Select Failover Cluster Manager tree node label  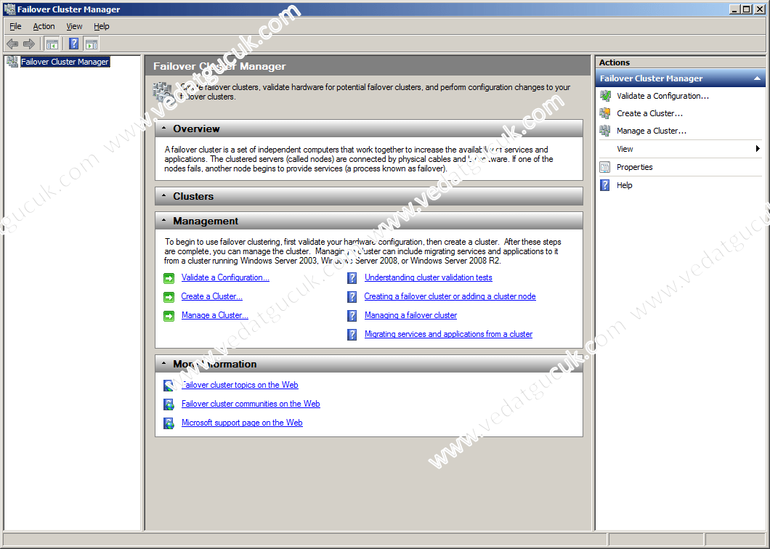(x=65, y=62)
